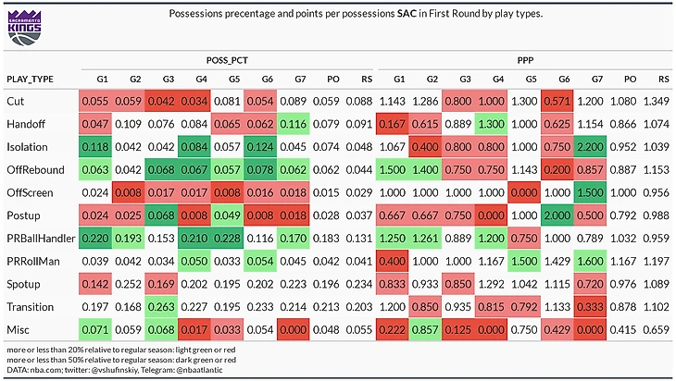Click the POSS_PCT group header
The width and height of the screenshot is (676, 381).
[x=227, y=60]
